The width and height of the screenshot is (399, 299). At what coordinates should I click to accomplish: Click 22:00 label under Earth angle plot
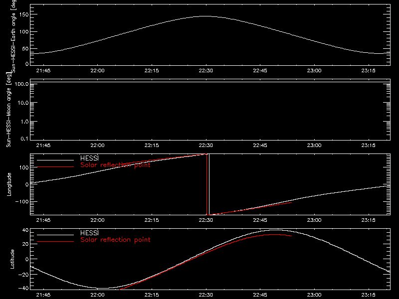[97, 70]
